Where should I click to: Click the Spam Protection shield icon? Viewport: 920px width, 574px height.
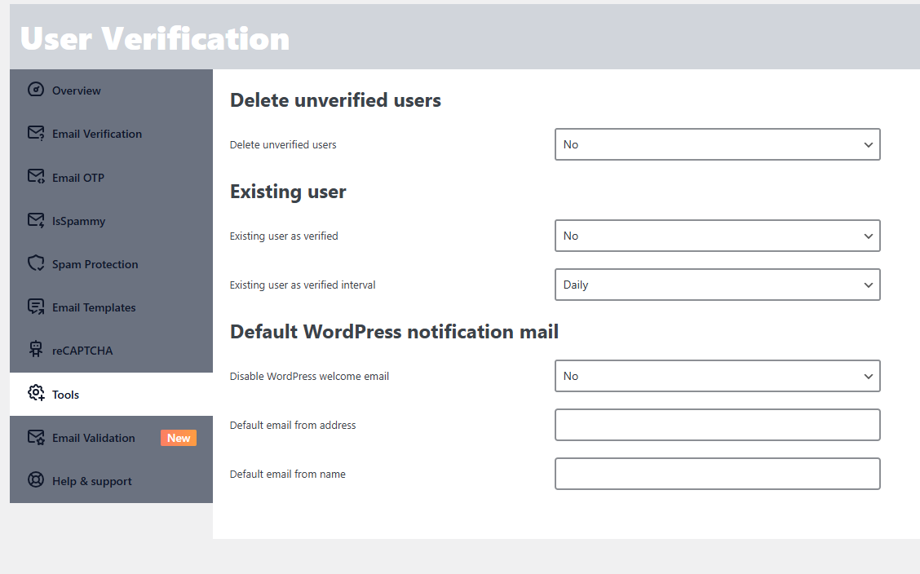tap(36, 263)
